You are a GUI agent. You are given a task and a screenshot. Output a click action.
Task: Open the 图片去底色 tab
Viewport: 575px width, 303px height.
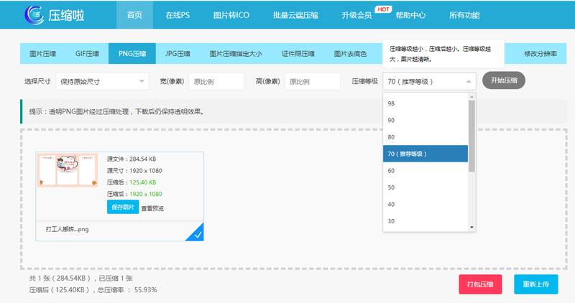pos(350,54)
